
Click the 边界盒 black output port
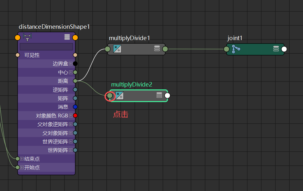75,63
